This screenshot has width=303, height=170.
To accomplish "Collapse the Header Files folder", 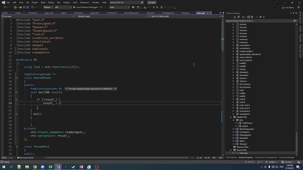I will (x=231, y=117).
